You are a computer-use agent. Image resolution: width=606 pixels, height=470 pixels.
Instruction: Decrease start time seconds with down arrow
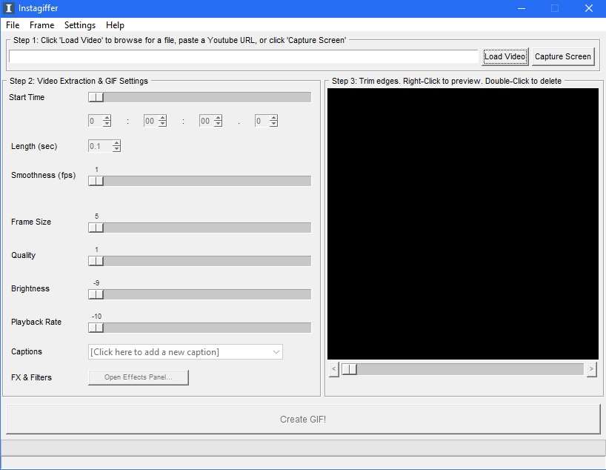click(x=219, y=125)
